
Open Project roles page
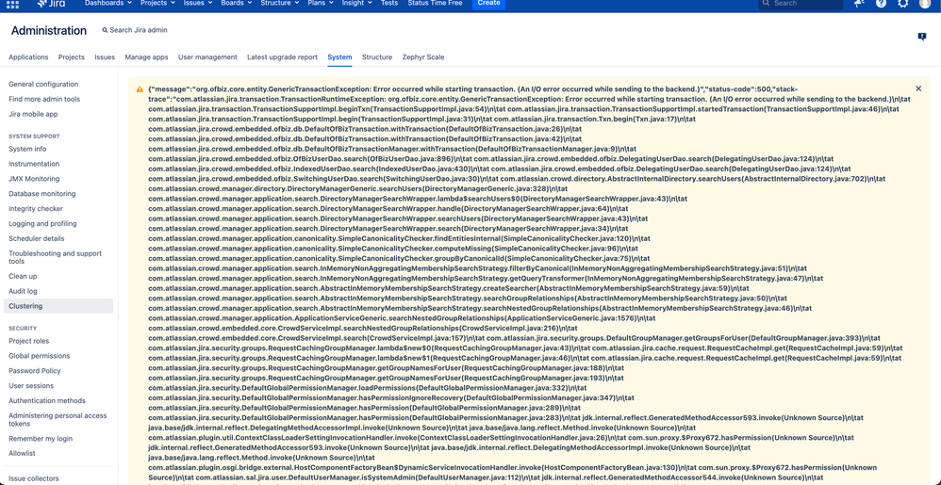[29, 341]
